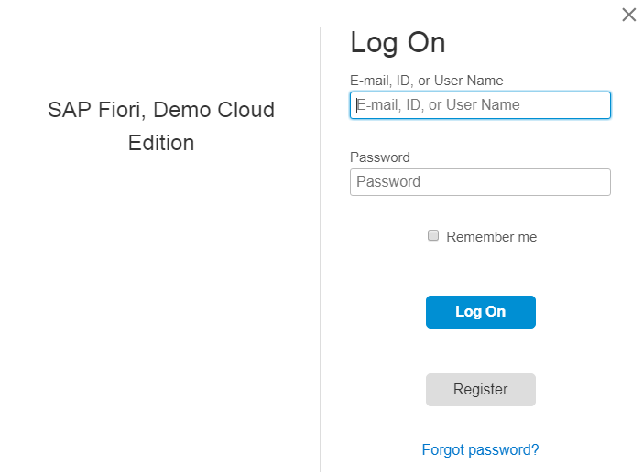643x475 pixels.
Task: Submit credentials using Log On
Action: pyautogui.click(x=480, y=312)
